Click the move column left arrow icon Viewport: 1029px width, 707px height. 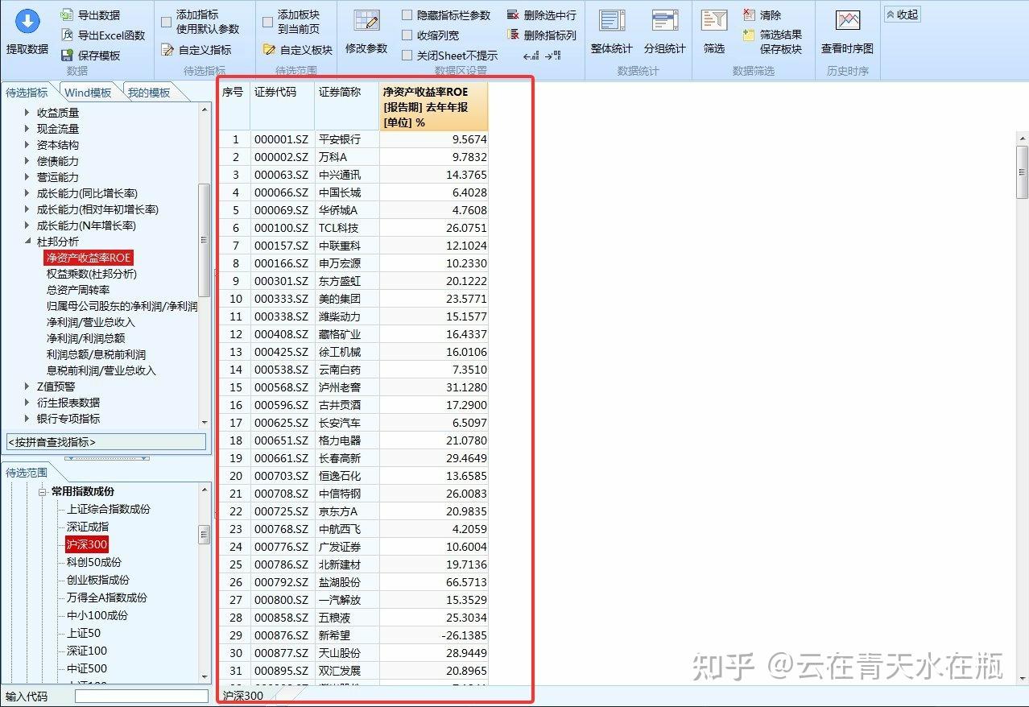[531, 56]
